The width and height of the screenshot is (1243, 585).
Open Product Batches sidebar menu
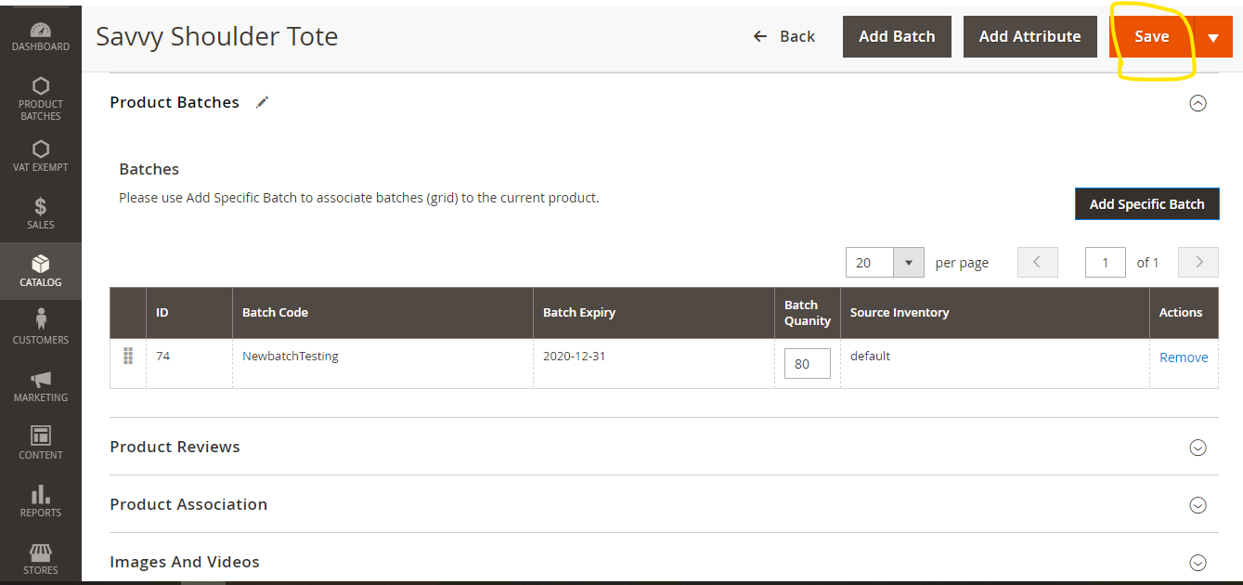pos(40,98)
